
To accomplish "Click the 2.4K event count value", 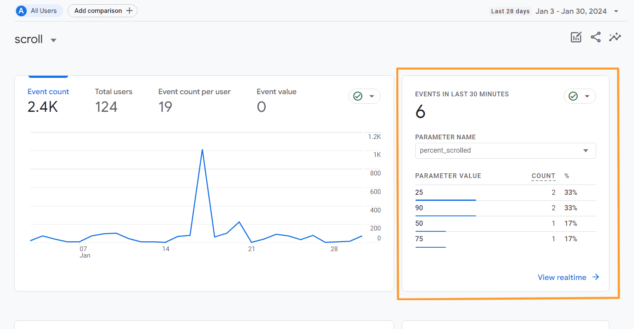I will click(43, 107).
